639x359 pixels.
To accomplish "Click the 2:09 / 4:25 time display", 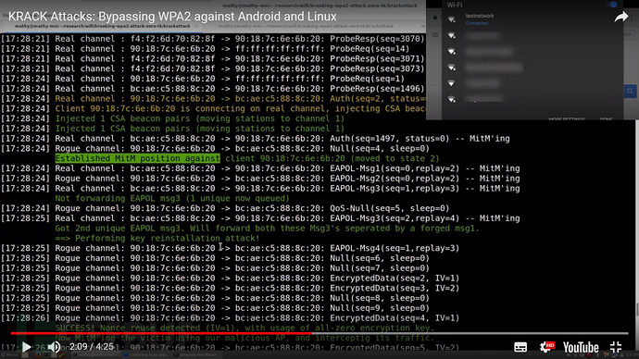I will tap(92, 347).
